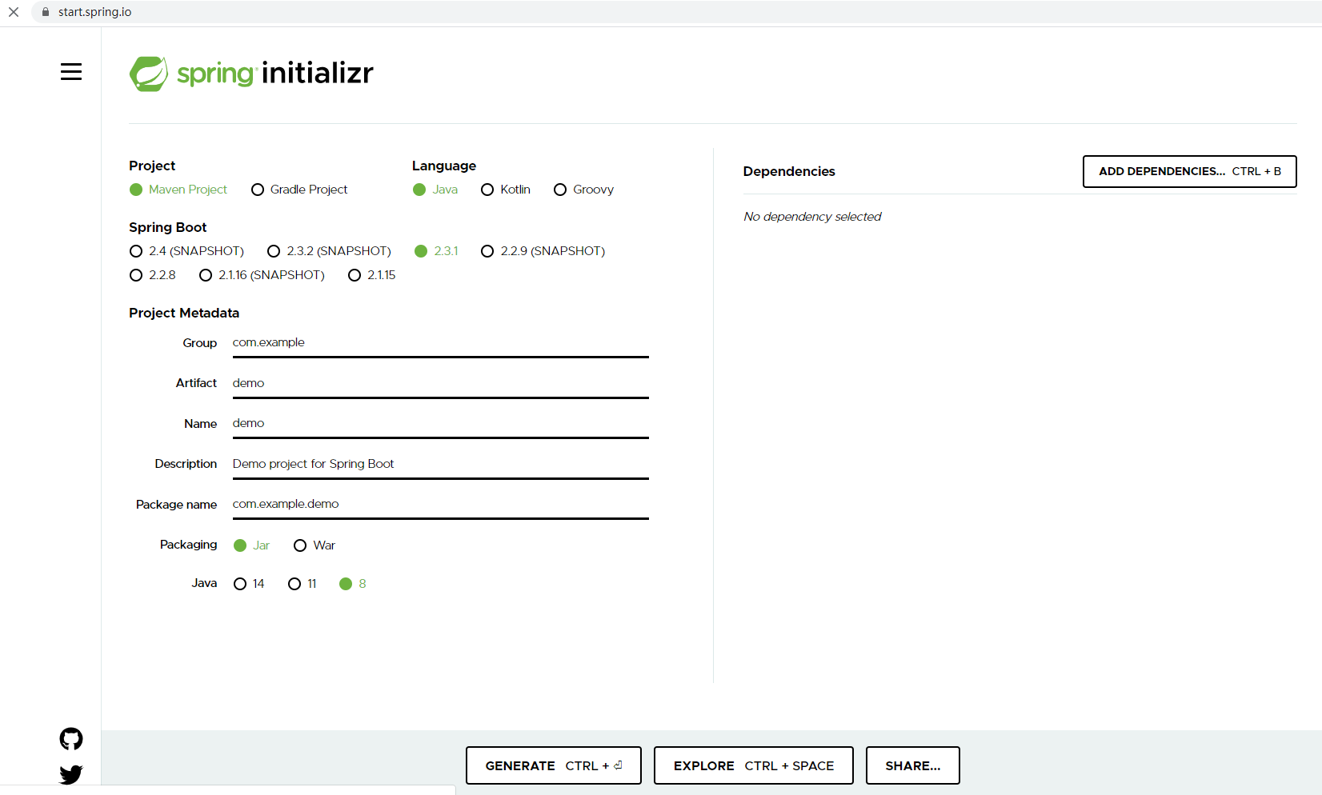Click the Package name input field

click(440, 504)
